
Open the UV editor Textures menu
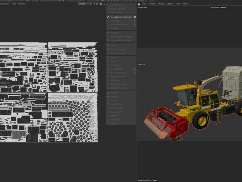(22, 4)
